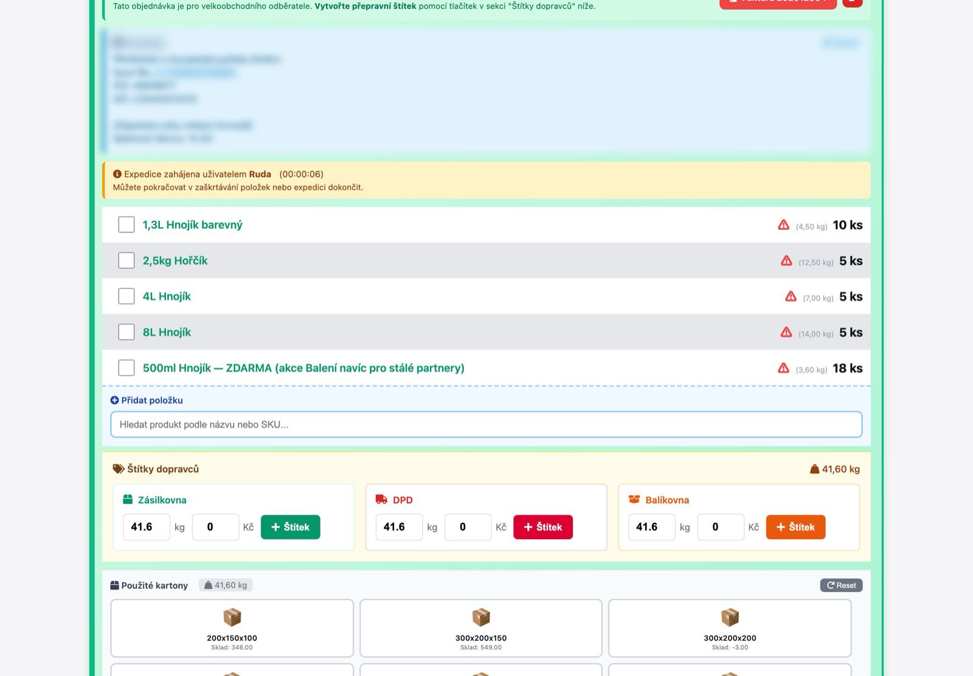The image size is (973, 676).
Task: Click the warning triangle on 8L Hnojík row
Action: click(x=786, y=332)
